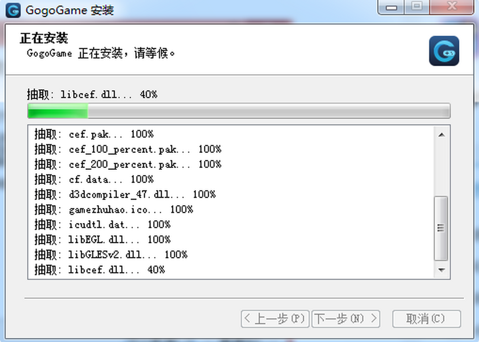Select the d3dcompiler_47.dll log entry
The width and height of the screenshot is (479, 342).
pos(125,195)
